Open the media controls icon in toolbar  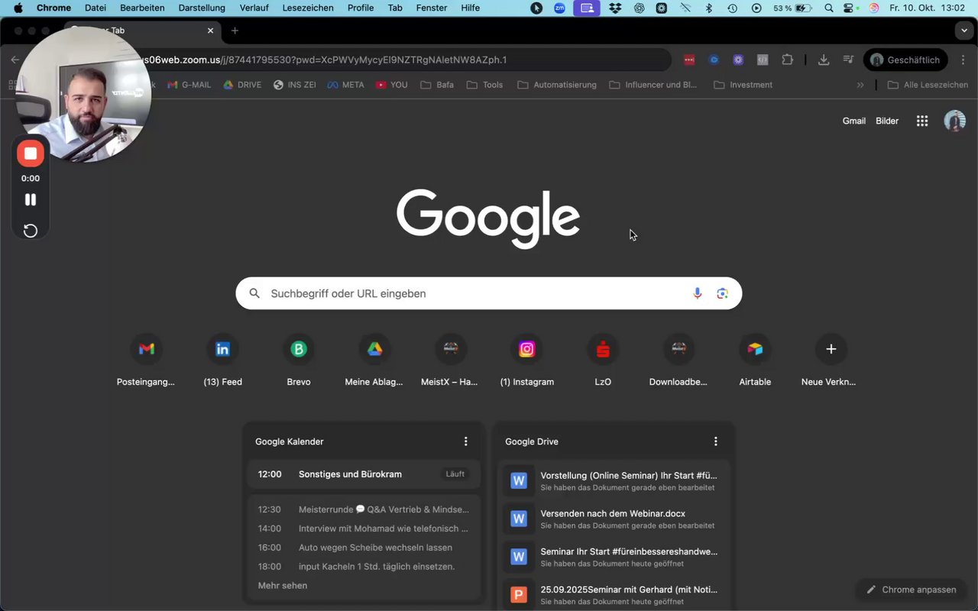tap(848, 60)
